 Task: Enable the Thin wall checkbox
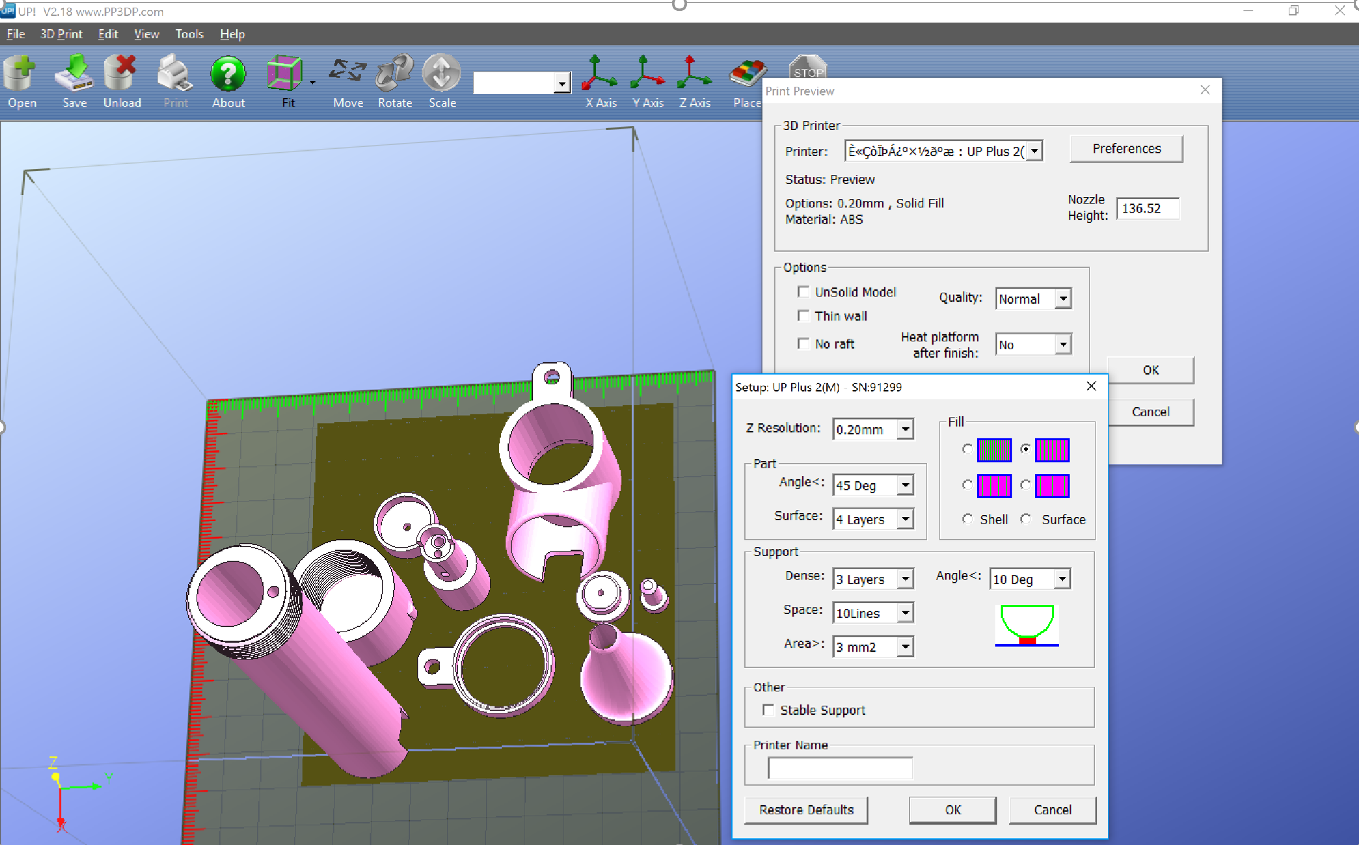tap(804, 316)
